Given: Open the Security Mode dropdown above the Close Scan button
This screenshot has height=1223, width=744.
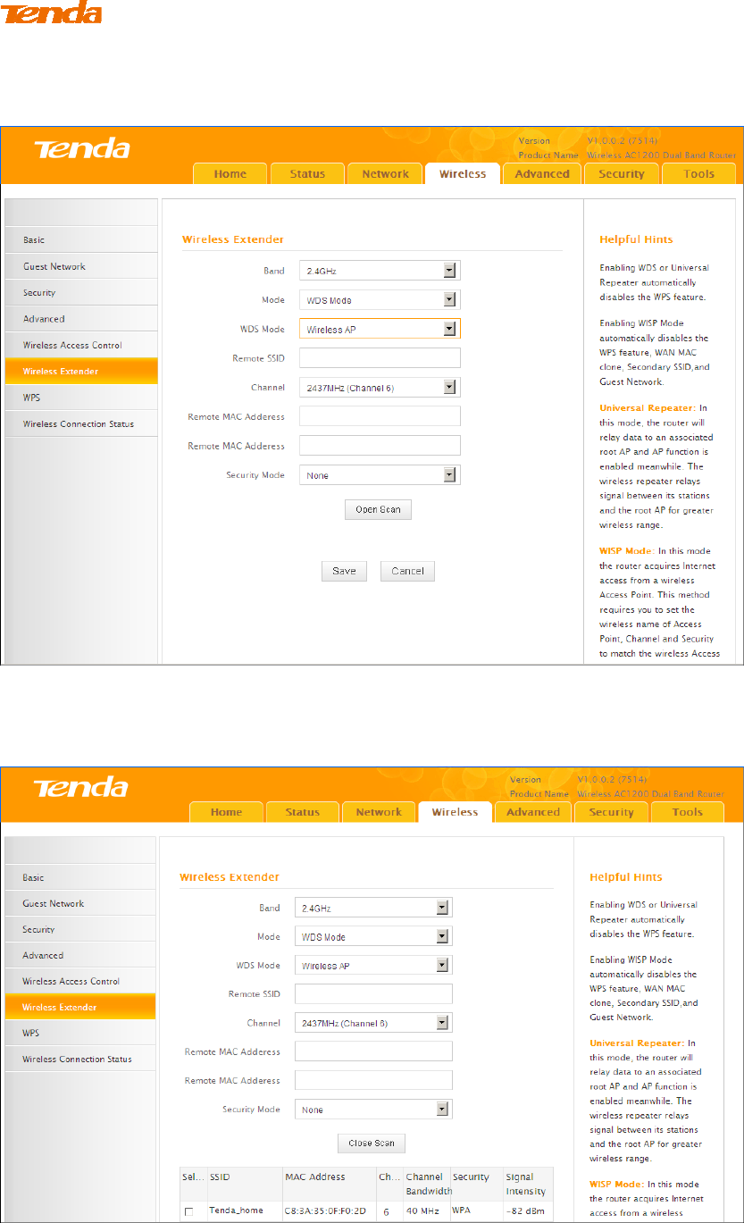Looking at the screenshot, I should point(373,1110).
